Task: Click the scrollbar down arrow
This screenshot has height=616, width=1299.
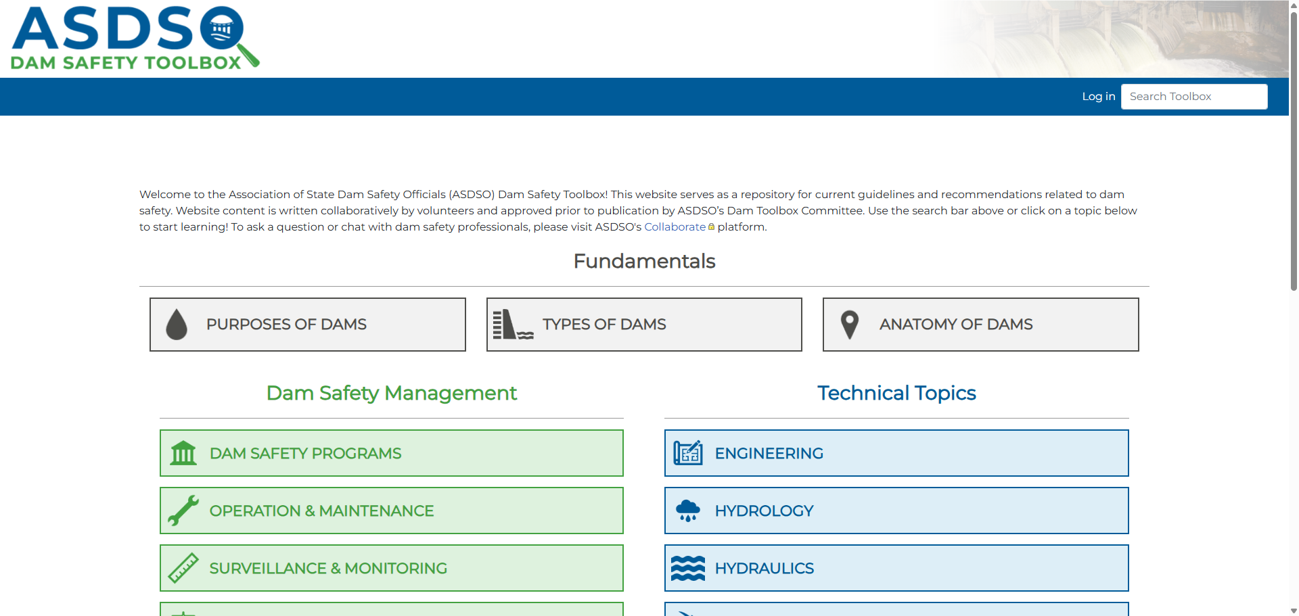Action: 1294,611
